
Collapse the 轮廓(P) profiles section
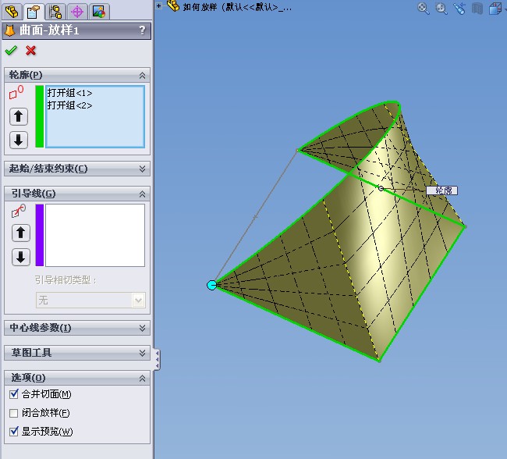142,76
